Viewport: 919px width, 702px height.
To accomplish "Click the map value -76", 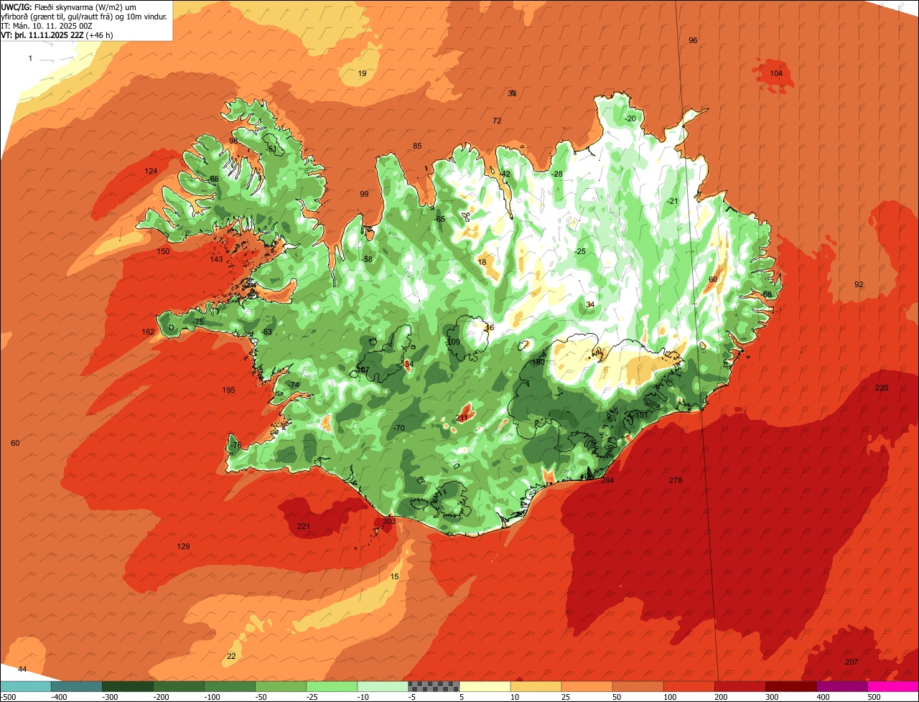I will (x=235, y=446).
